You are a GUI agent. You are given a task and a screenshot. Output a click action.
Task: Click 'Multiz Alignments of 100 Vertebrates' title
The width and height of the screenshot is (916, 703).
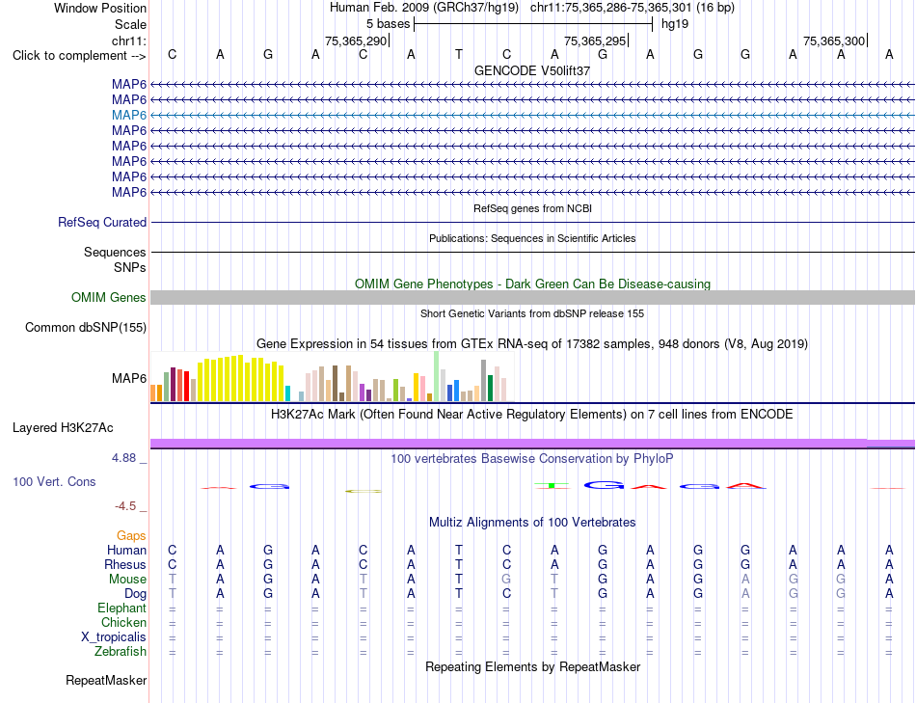coord(532,523)
